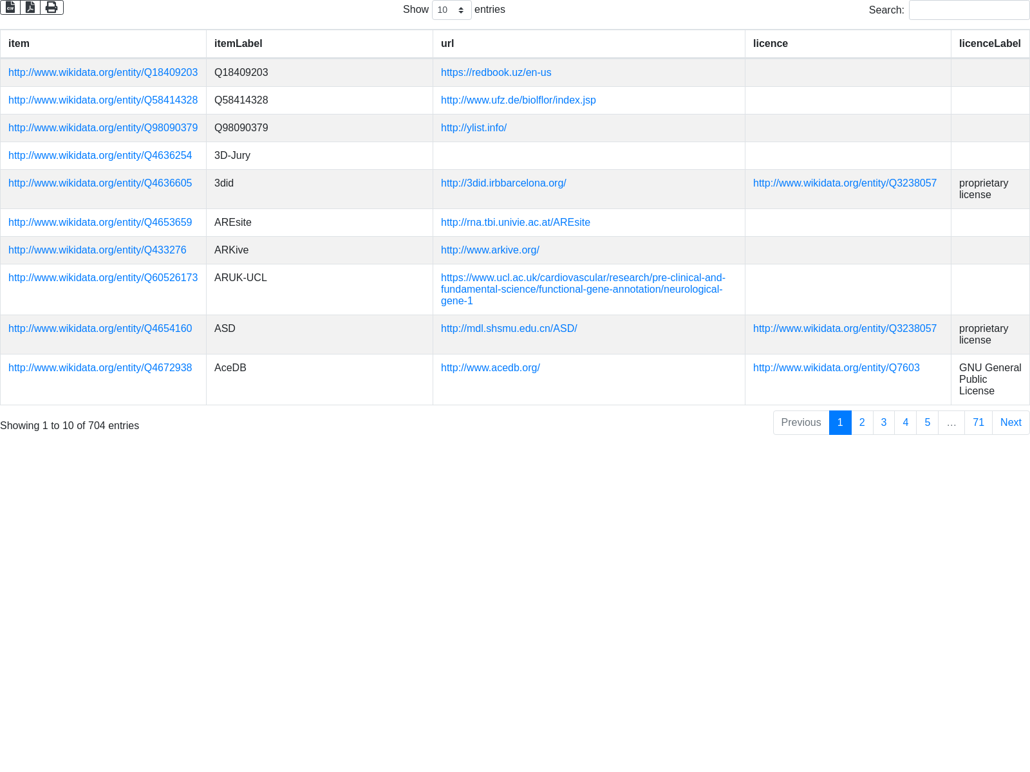Go to pagination page 5
This screenshot has width=1030, height=772.
pyautogui.click(x=928, y=423)
